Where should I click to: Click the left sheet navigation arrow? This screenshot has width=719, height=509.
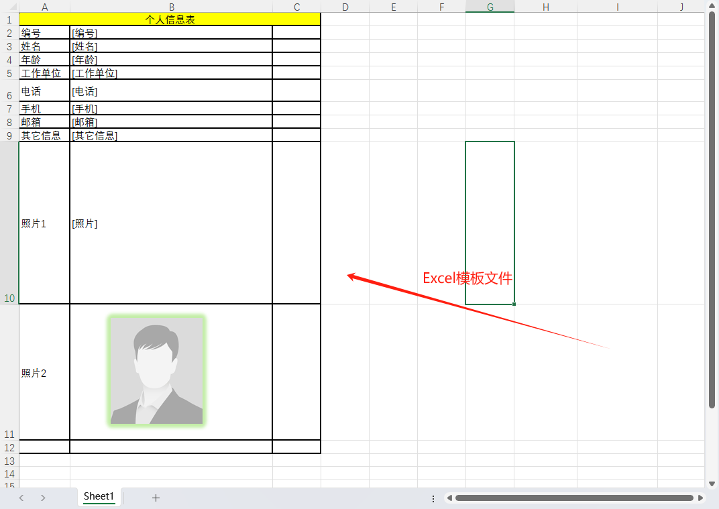click(x=21, y=498)
